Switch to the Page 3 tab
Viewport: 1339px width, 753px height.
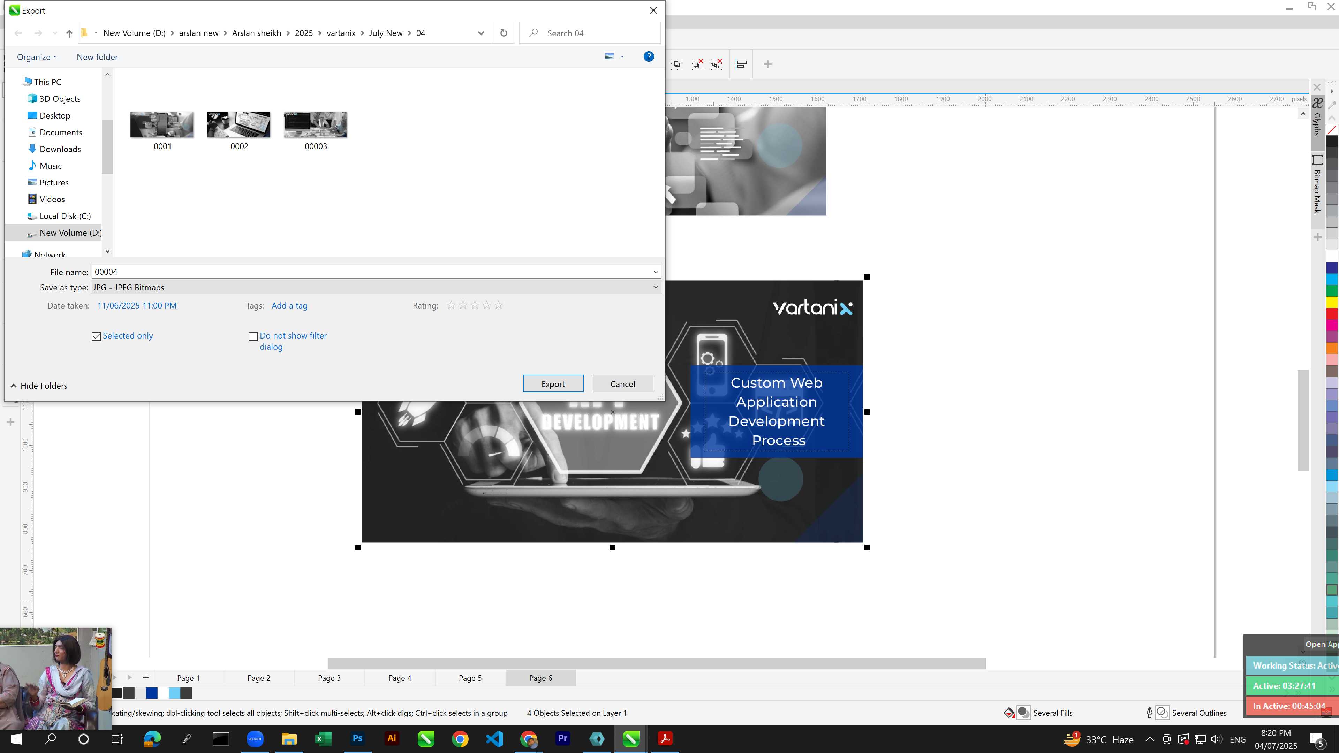point(329,678)
